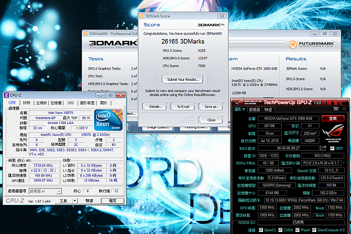Open the arrow dropdown beside the 工具 button

(75, 201)
